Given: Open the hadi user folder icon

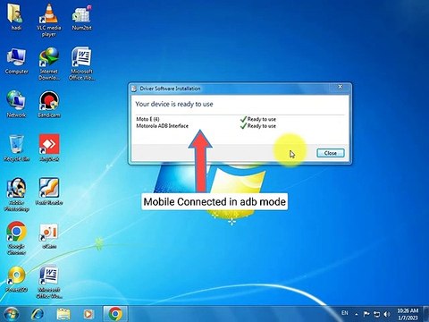Looking at the screenshot, I should (x=15, y=17).
